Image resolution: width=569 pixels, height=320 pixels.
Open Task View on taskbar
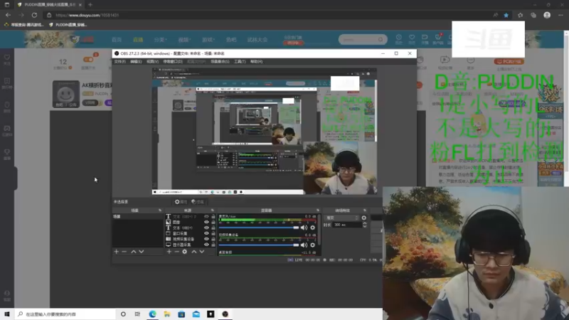click(x=137, y=314)
